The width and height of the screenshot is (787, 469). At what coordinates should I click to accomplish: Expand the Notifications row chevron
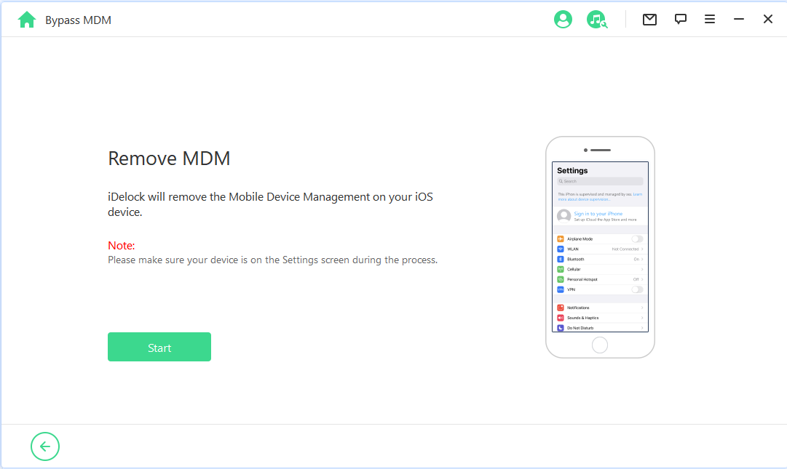(642, 308)
